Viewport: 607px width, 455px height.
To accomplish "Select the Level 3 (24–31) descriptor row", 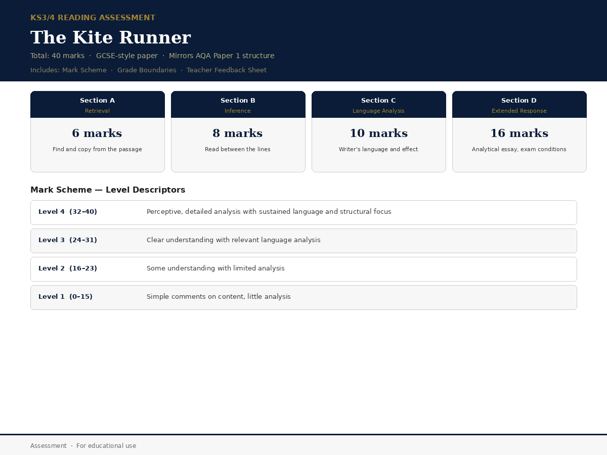I will tap(303, 241).
